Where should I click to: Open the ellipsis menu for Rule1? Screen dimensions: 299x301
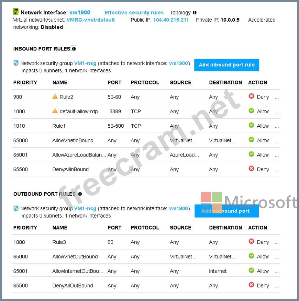click(277, 127)
